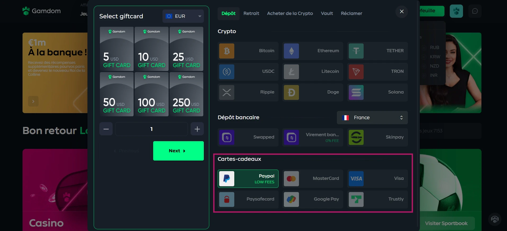Choose NZD in the currency list

pyautogui.click(x=434, y=66)
